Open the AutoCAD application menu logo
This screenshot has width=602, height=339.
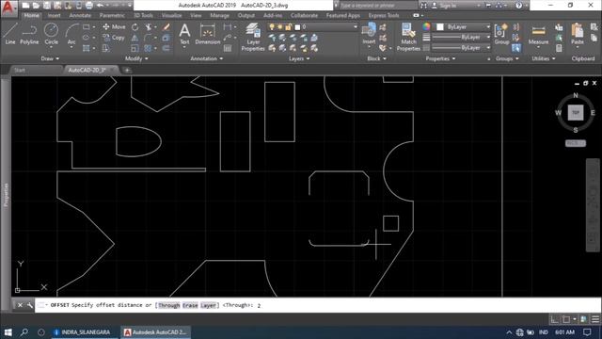point(8,8)
